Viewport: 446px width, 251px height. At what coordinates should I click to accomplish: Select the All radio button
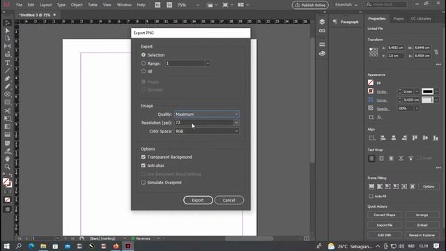point(144,71)
